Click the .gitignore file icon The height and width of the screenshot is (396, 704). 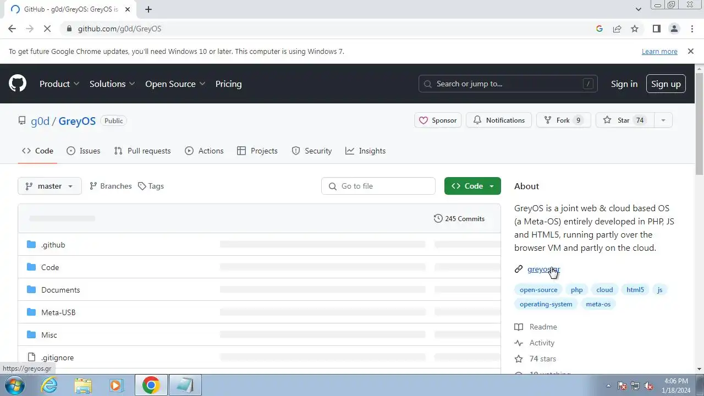31,358
